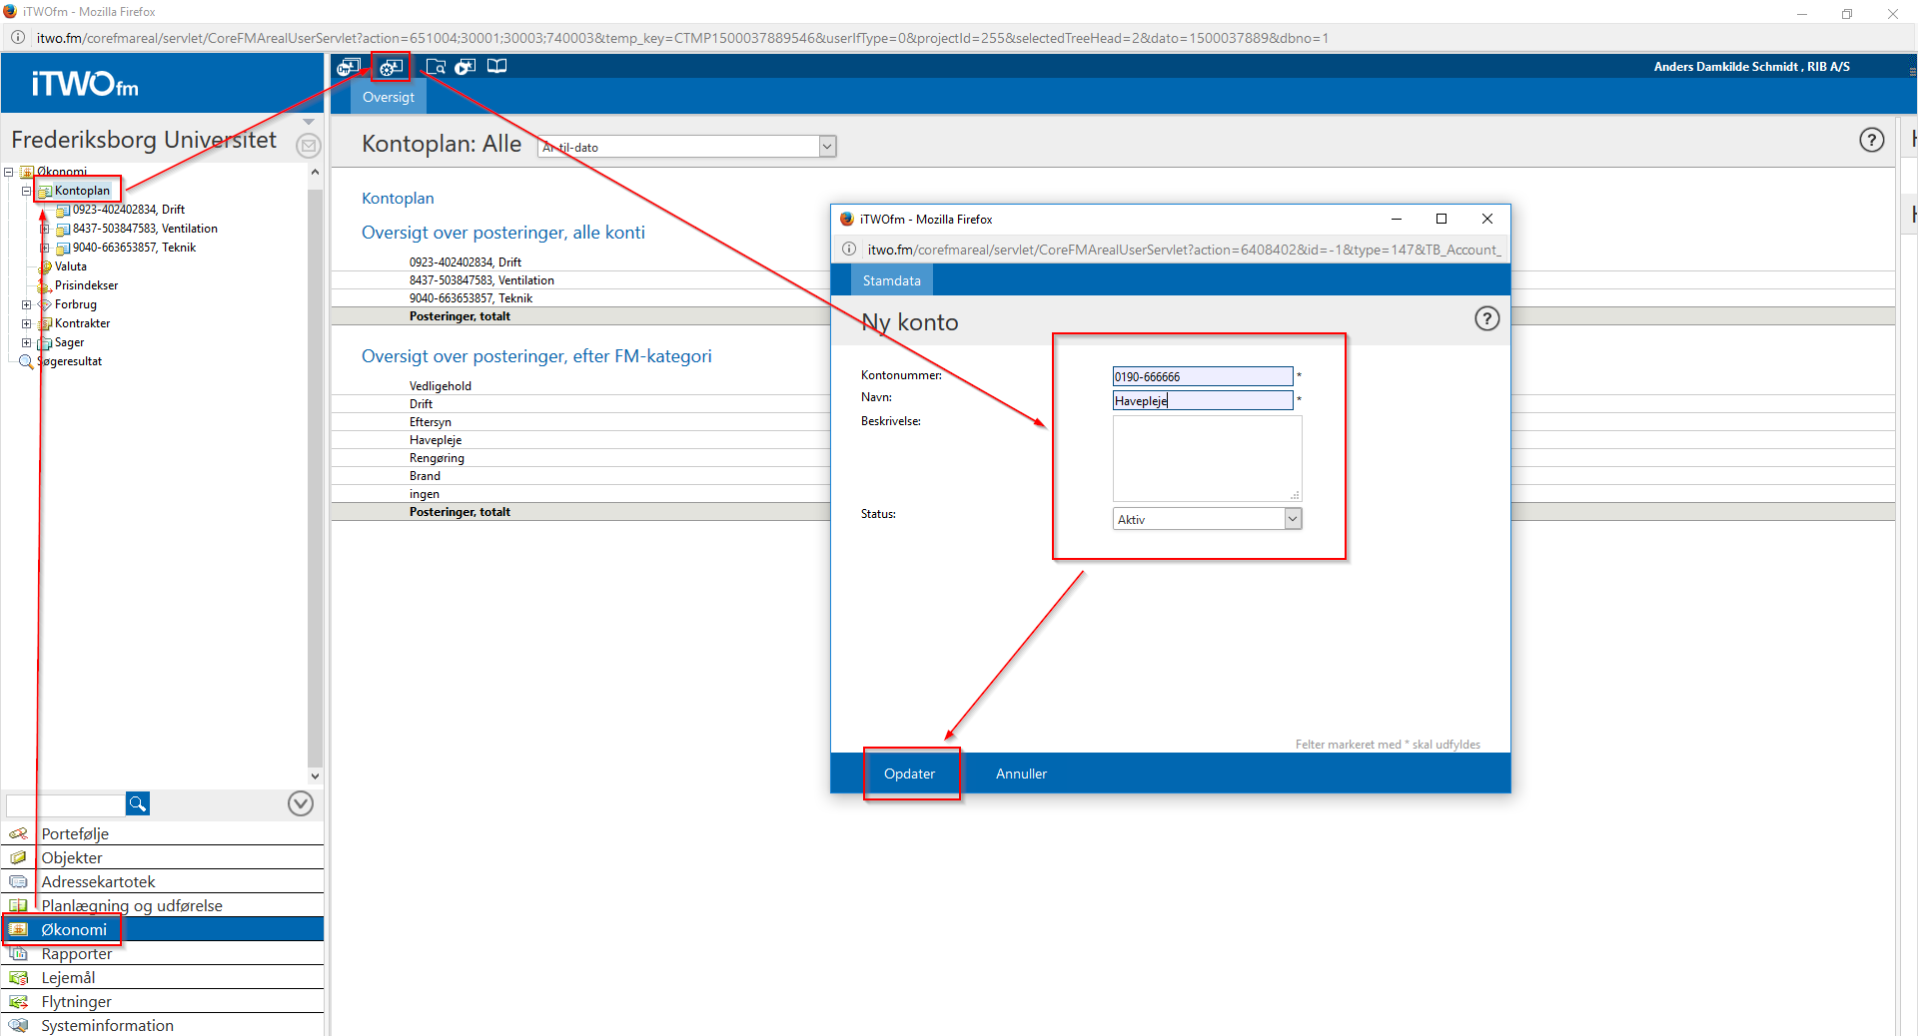Click the play-star toolbar icon
This screenshot has width=1918, height=1036.
[x=466, y=67]
